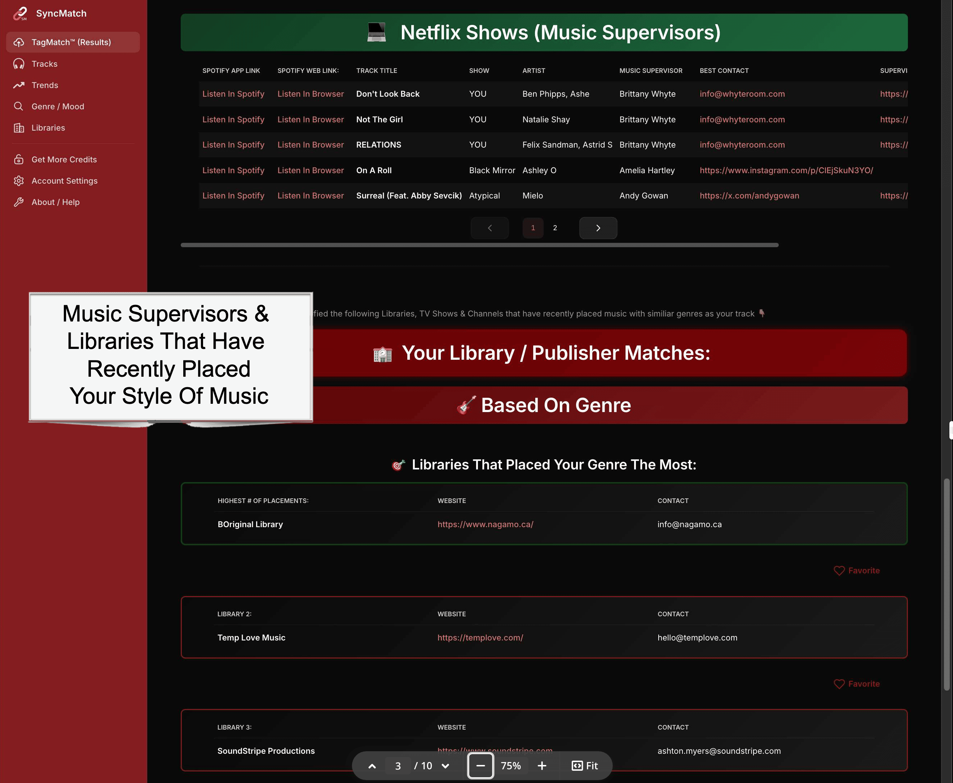Screen dimensions: 953x783
Task: Open the Trends menu item
Action: point(73,85)
